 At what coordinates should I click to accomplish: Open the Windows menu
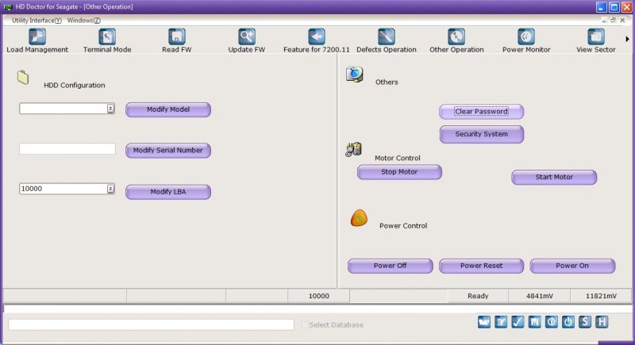pyautogui.click(x=84, y=20)
